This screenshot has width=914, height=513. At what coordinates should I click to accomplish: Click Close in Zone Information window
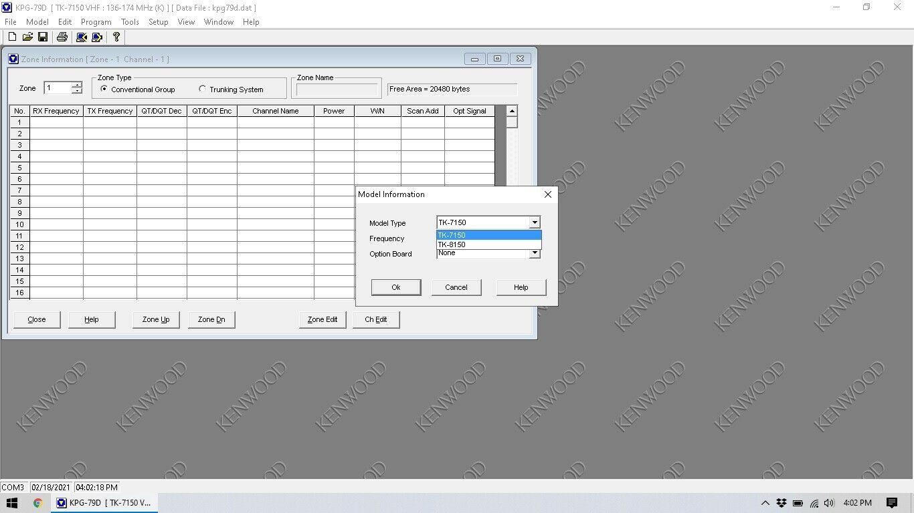tap(37, 319)
